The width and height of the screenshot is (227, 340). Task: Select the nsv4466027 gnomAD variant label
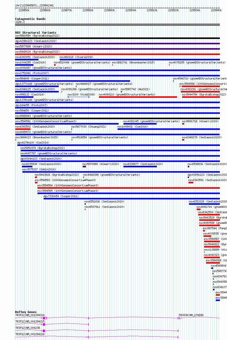104,84
